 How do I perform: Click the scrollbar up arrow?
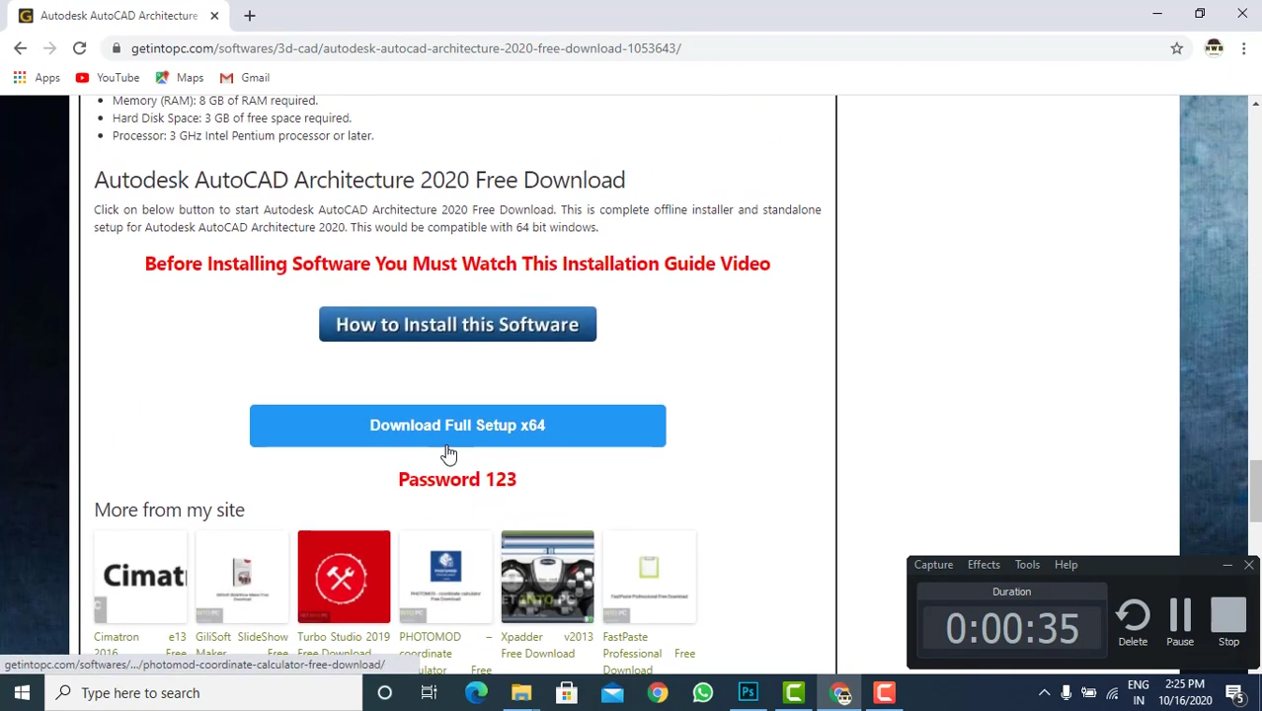coord(1255,103)
